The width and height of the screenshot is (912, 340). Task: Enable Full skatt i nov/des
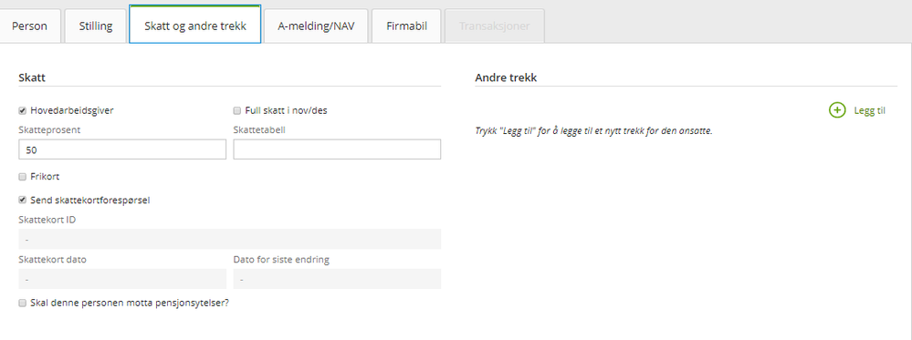236,110
